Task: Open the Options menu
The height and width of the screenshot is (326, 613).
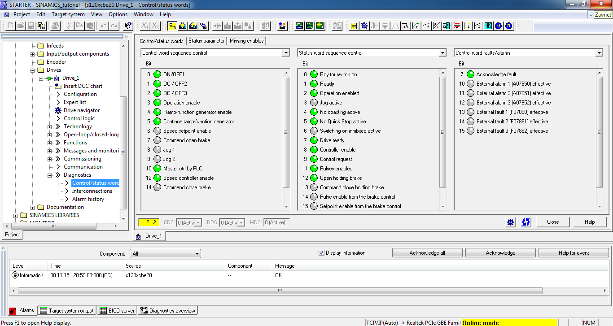Action: coord(118,14)
